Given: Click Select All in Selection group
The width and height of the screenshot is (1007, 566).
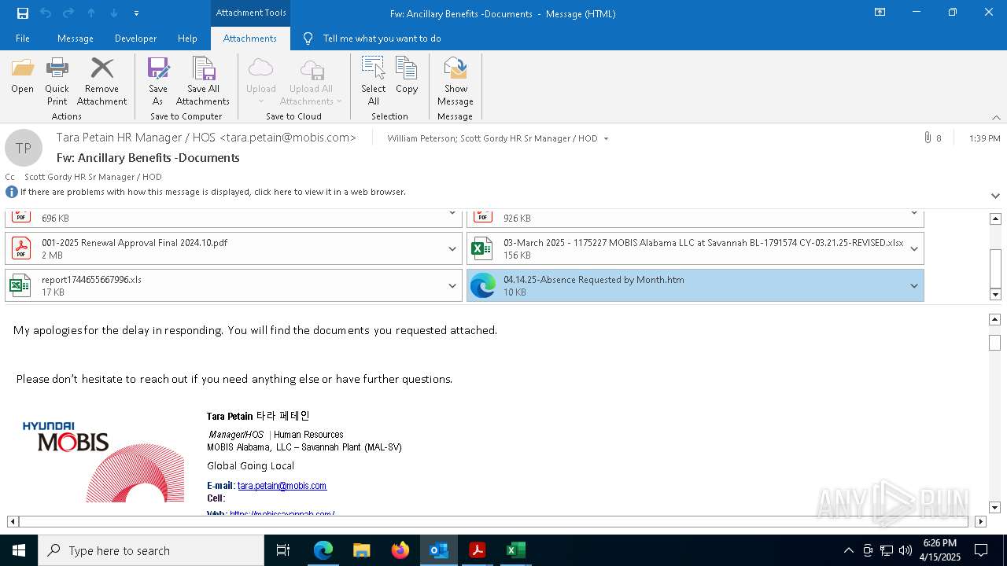Looking at the screenshot, I should coord(373,82).
